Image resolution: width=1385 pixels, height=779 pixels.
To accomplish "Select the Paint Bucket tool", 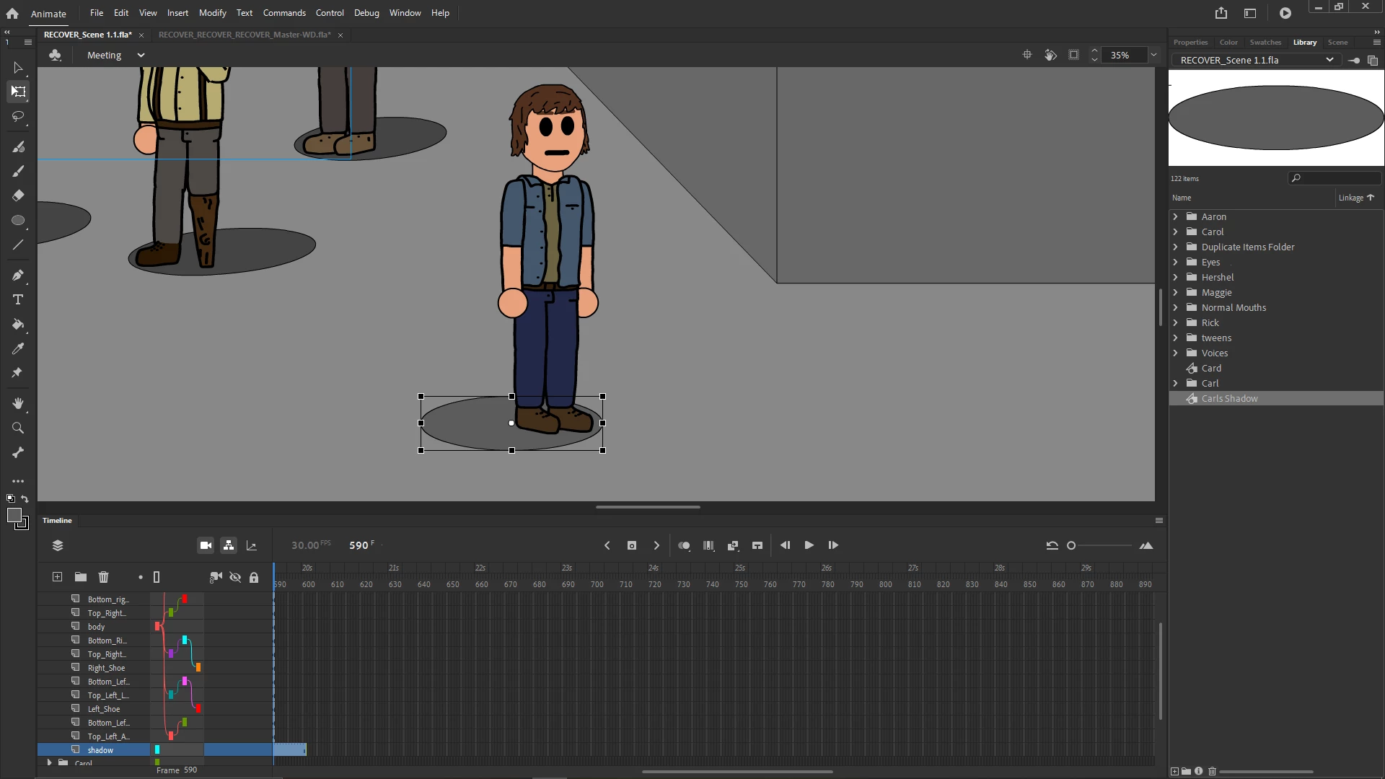I will [x=18, y=325].
